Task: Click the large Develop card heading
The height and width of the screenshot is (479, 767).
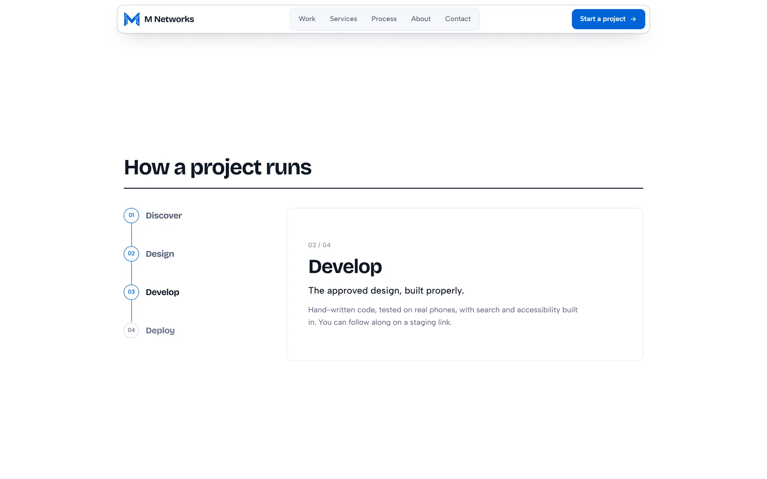Action: click(x=345, y=267)
